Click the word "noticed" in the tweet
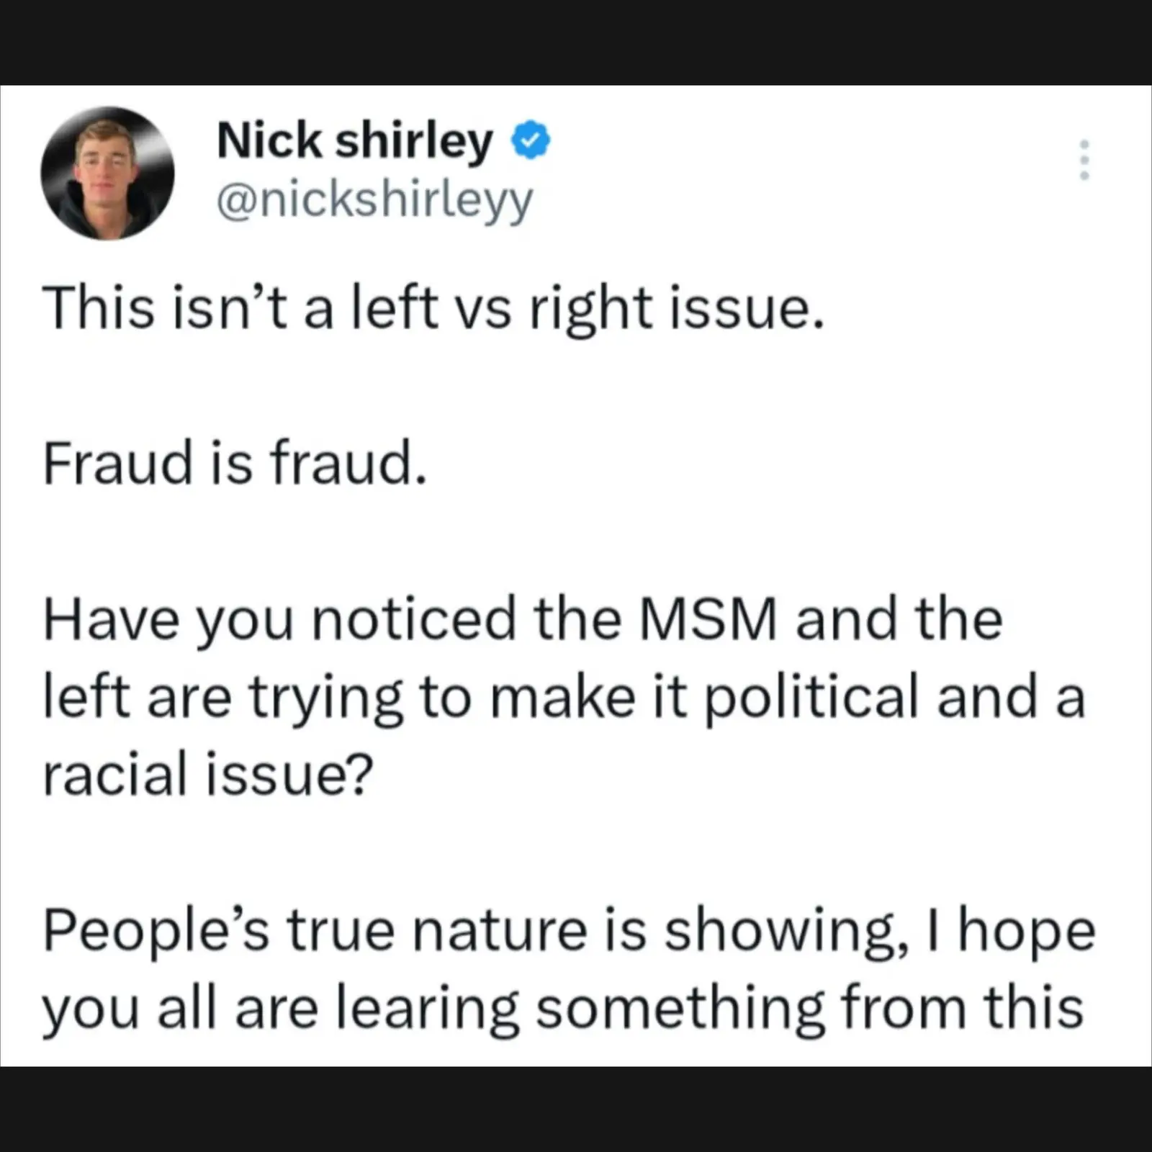1152x1152 pixels. [x=414, y=619]
